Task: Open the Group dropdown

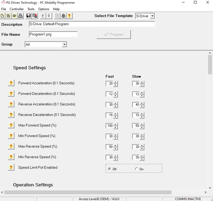Action: pos(64,44)
